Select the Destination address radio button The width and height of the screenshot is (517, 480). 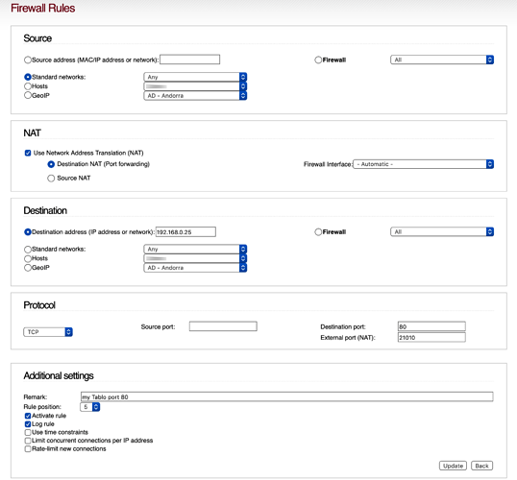point(28,232)
